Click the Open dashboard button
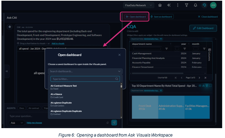 [x=136, y=17]
